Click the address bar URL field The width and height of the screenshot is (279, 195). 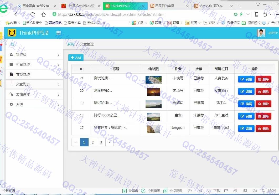click(111, 14)
